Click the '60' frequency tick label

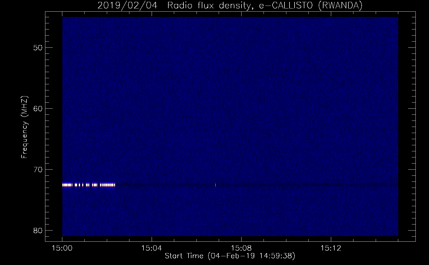point(38,109)
